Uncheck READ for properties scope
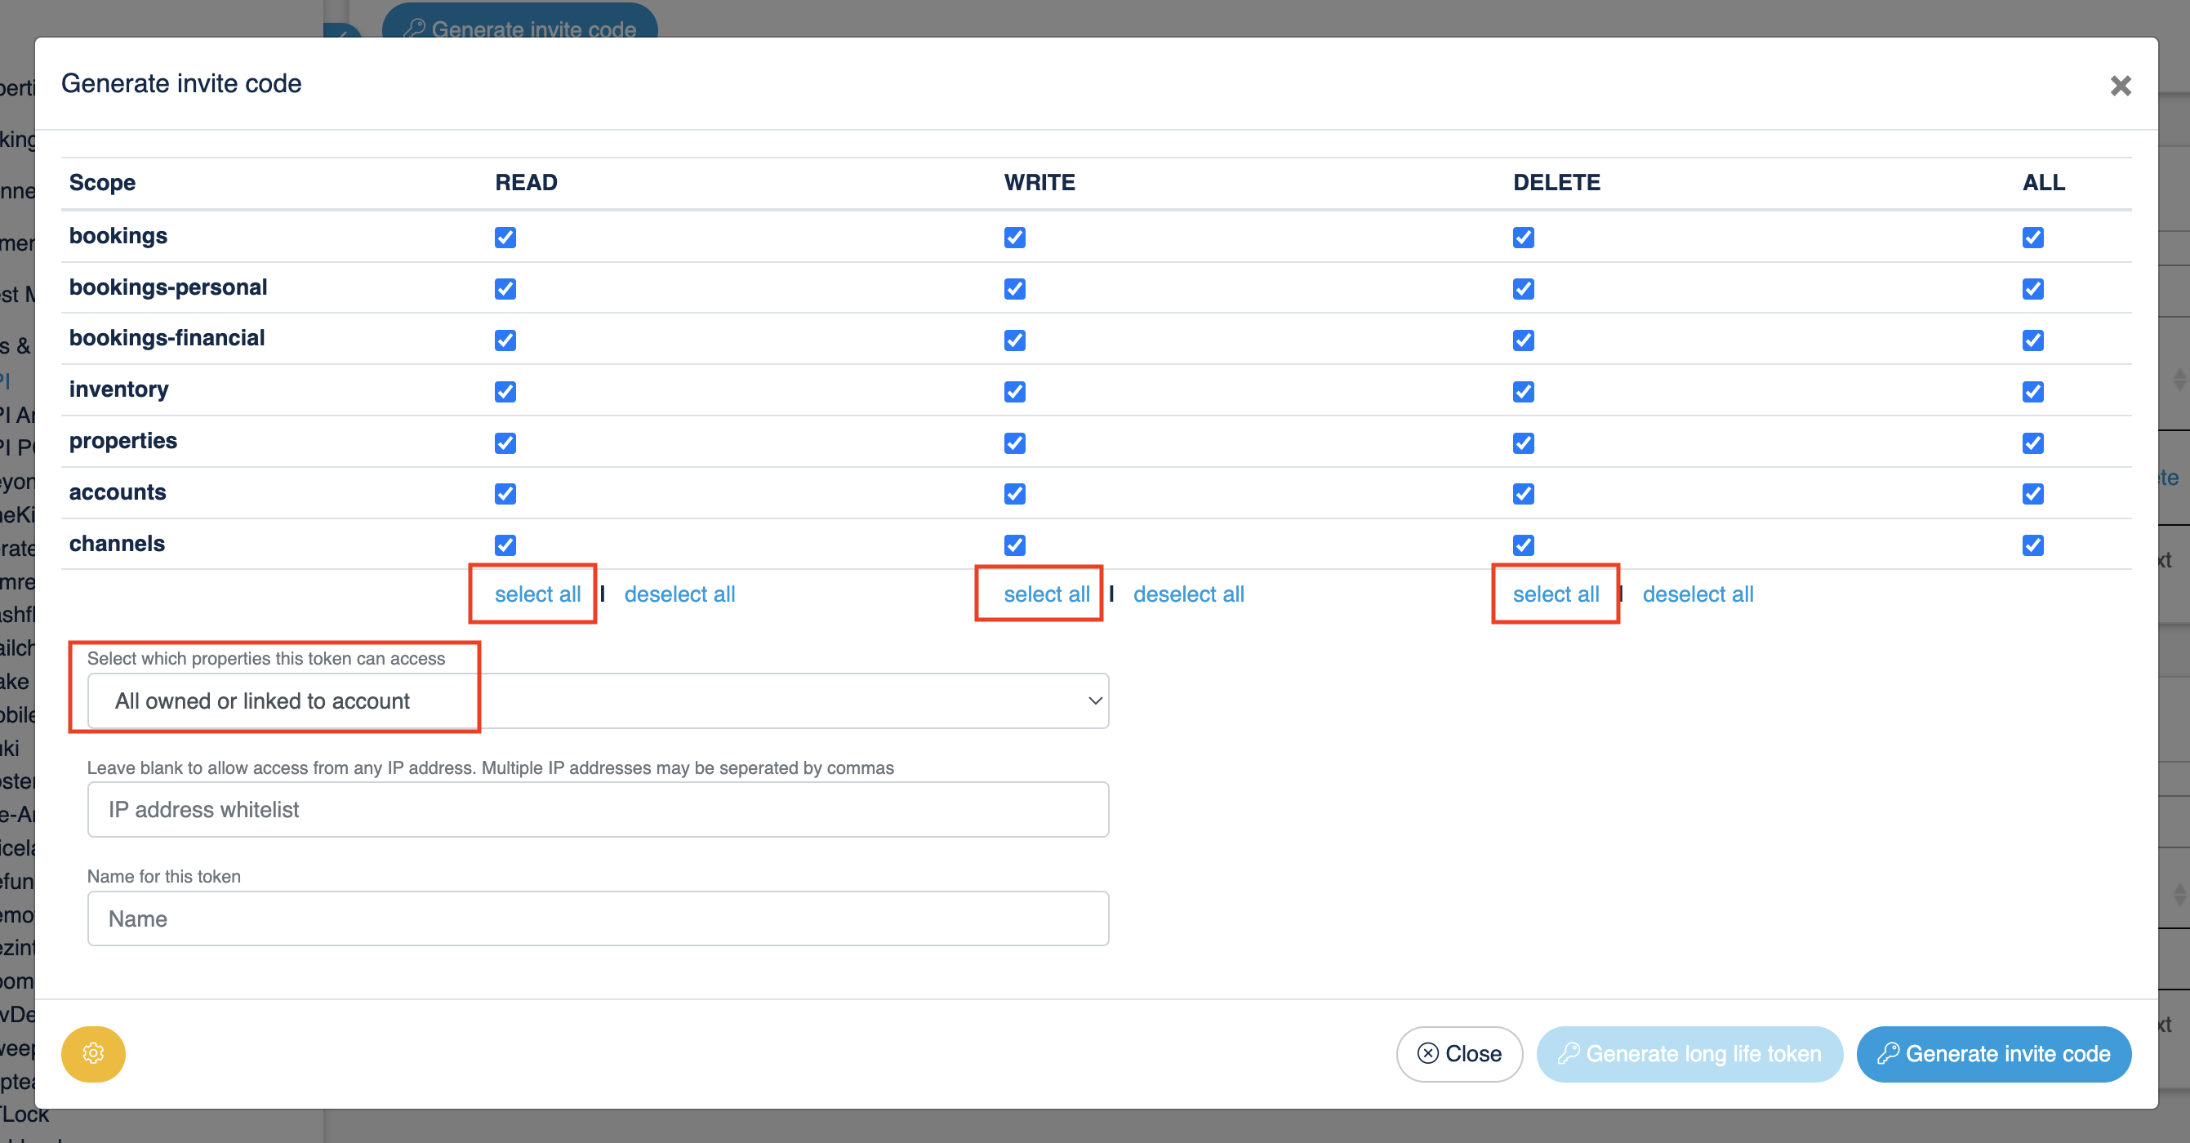The height and width of the screenshot is (1143, 2190). (505, 443)
